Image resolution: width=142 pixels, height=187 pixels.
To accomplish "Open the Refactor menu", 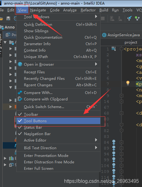I will click(88, 10).
